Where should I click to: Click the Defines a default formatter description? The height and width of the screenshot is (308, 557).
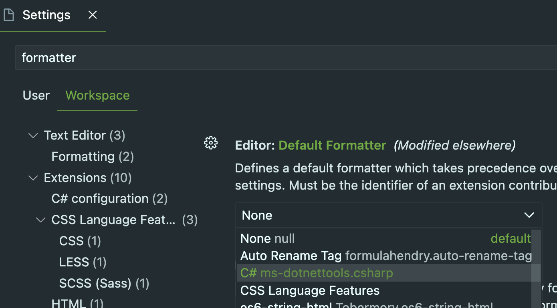coord(396,176)
